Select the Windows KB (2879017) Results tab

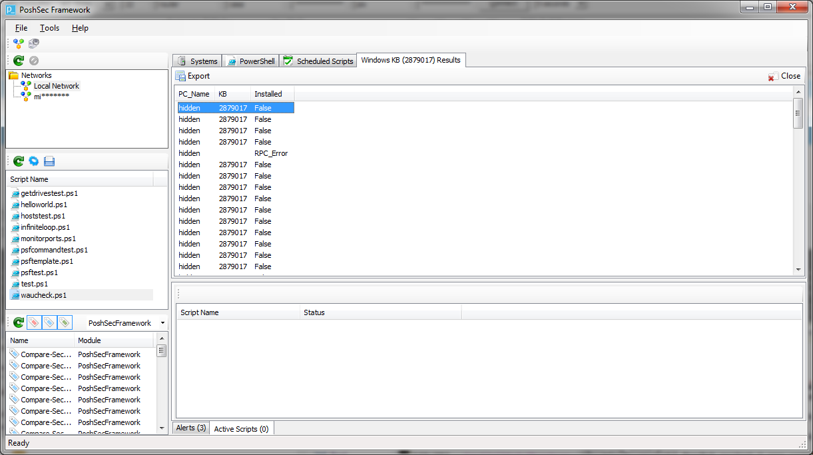pyautogui.click(x=411, y=60)
